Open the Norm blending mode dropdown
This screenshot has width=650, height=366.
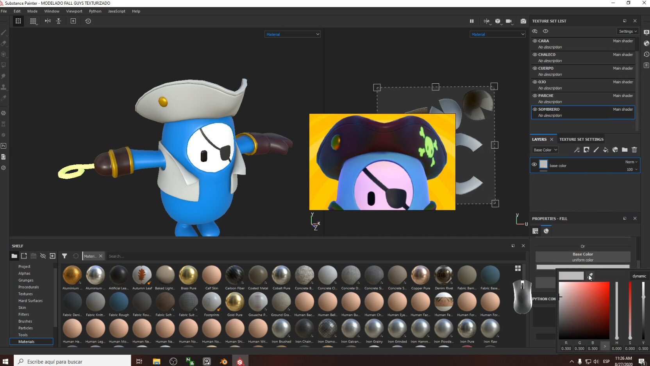point(631,161)
